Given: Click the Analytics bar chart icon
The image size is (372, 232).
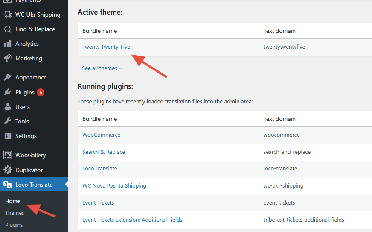Looking at the screenshot, I should tap(8, 44).
